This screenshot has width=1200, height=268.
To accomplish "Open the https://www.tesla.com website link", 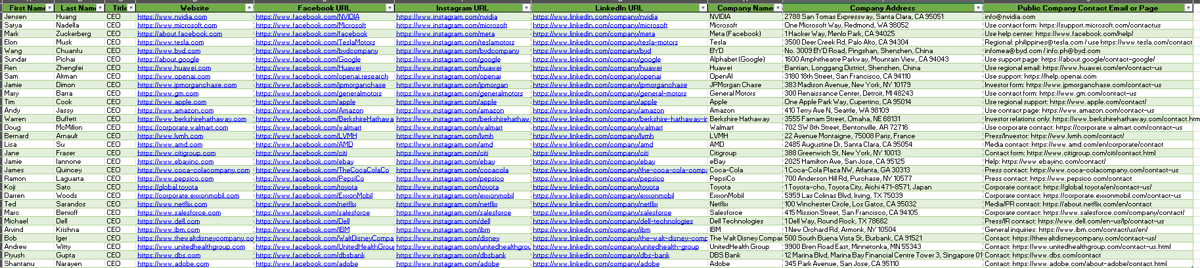I will (x=170, y=43).
